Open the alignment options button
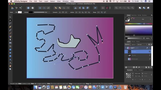Image resolution: width=161 pixels, height=90 pixels. (95, 8)
